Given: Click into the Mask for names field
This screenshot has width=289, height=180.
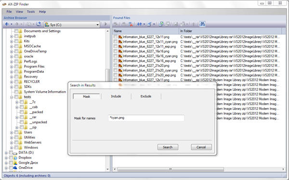Looking at the screenshot, I should 146,118.
